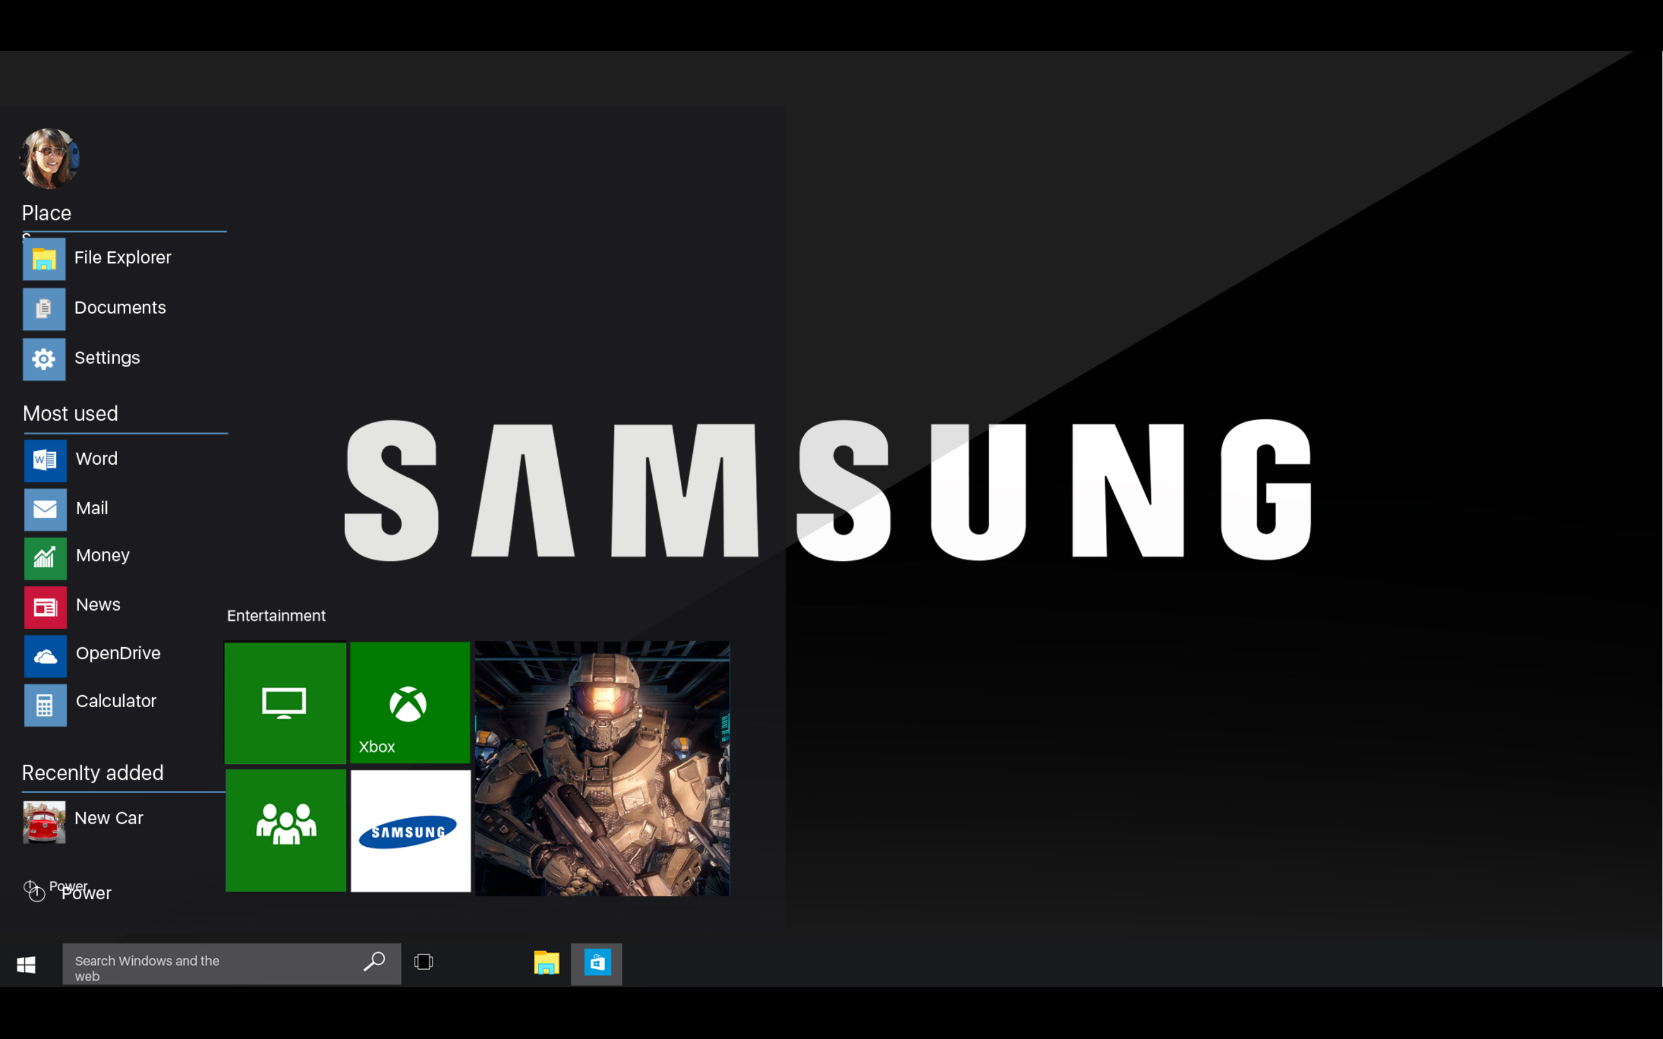Select the Word label text
Image resolution: width=1663 pixels, height=1039 pixels.
pos(97,458)
